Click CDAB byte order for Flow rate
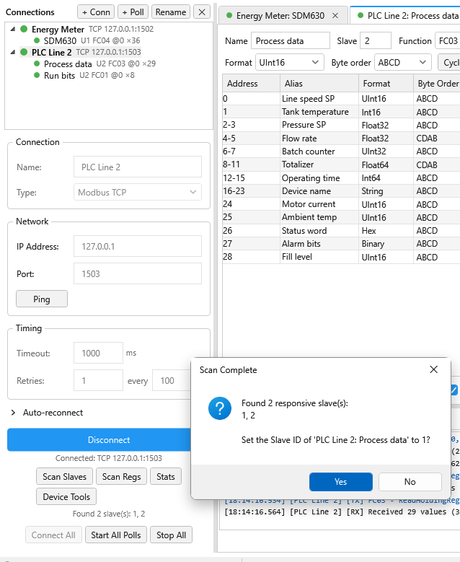 tap(437, 139)
